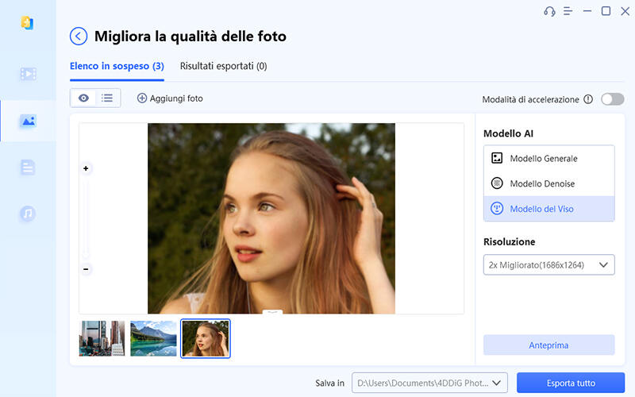
Task: Minimize the application window
Action: 587,11
